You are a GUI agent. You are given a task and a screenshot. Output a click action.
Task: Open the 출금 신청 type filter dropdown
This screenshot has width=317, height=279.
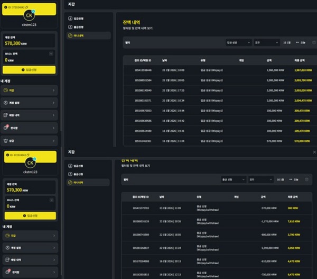pyautogui.click(x=233, y=179)
